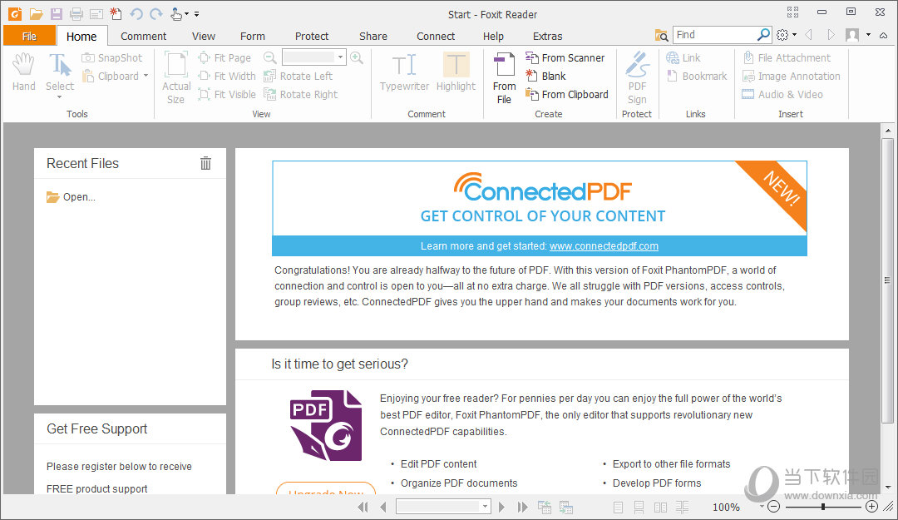This screenshot has width=898, height=520.
Task: Insert Audio & Video
Action: pyautogui.click(x=782, y=95)
